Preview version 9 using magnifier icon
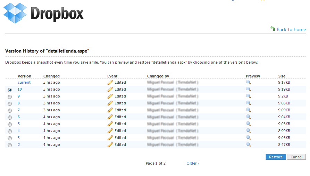 (248, 96)
